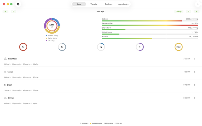Click the 1:30 PM lunch time
Image resolution: width=202 pixels, height=126 pixels.
point(187,72)
